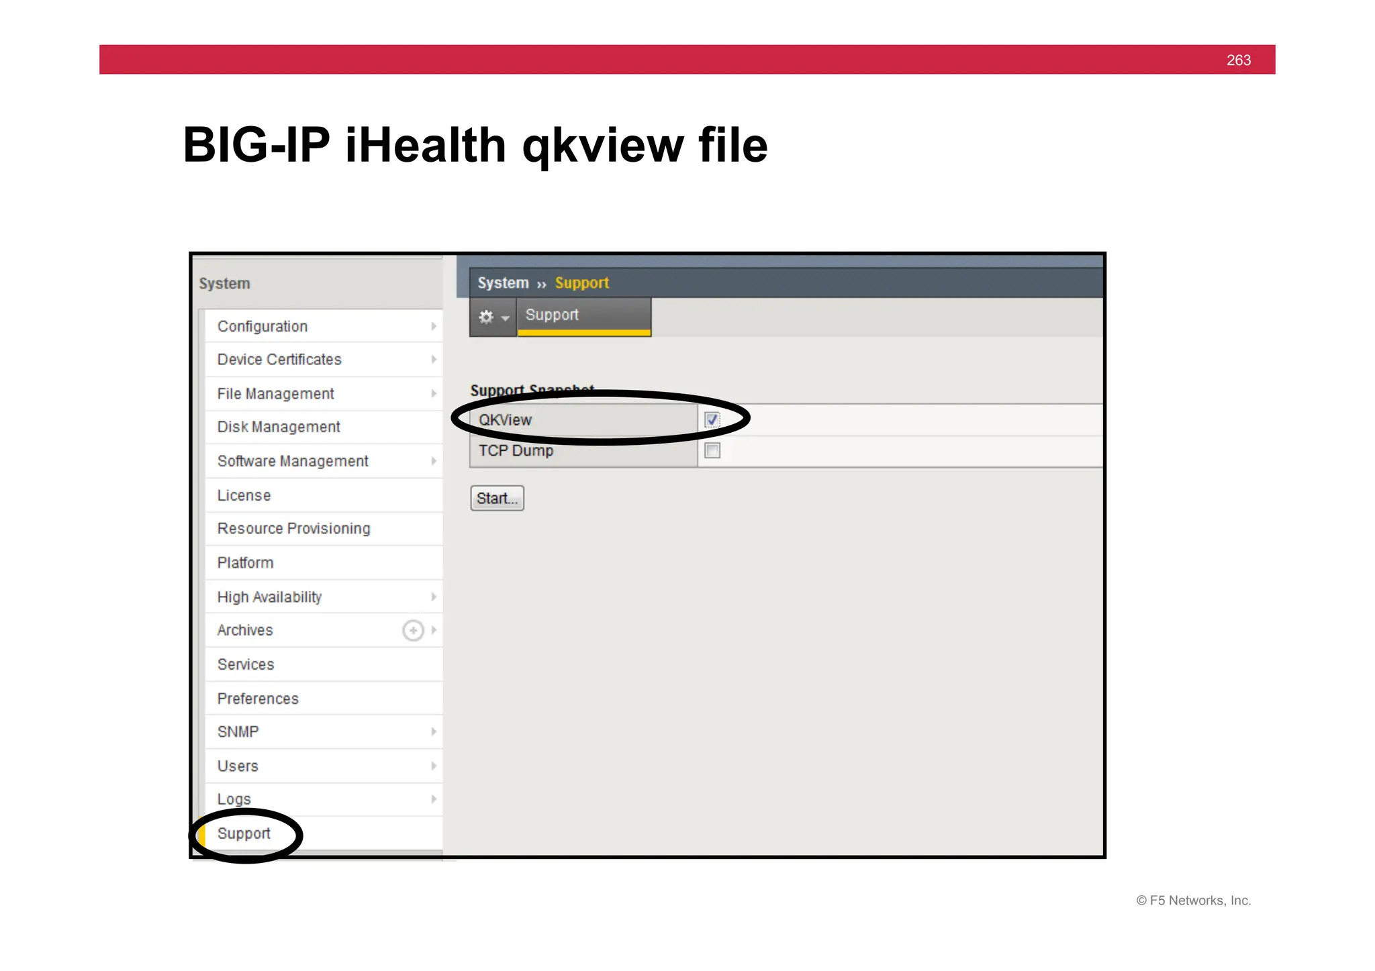
Task: Open the Software Management menu item
Action: coord(324,461)
